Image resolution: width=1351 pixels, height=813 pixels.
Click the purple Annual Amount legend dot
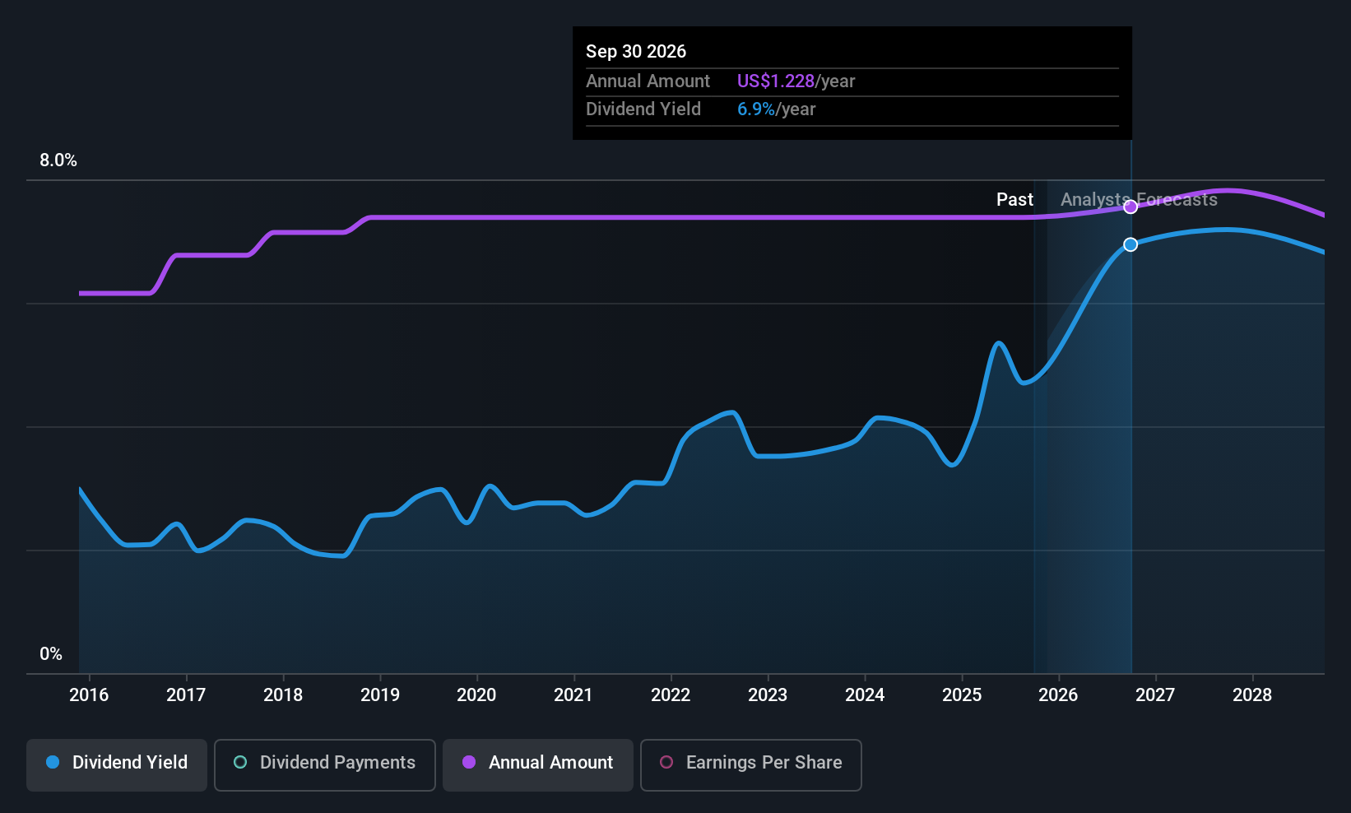[468, 763]
